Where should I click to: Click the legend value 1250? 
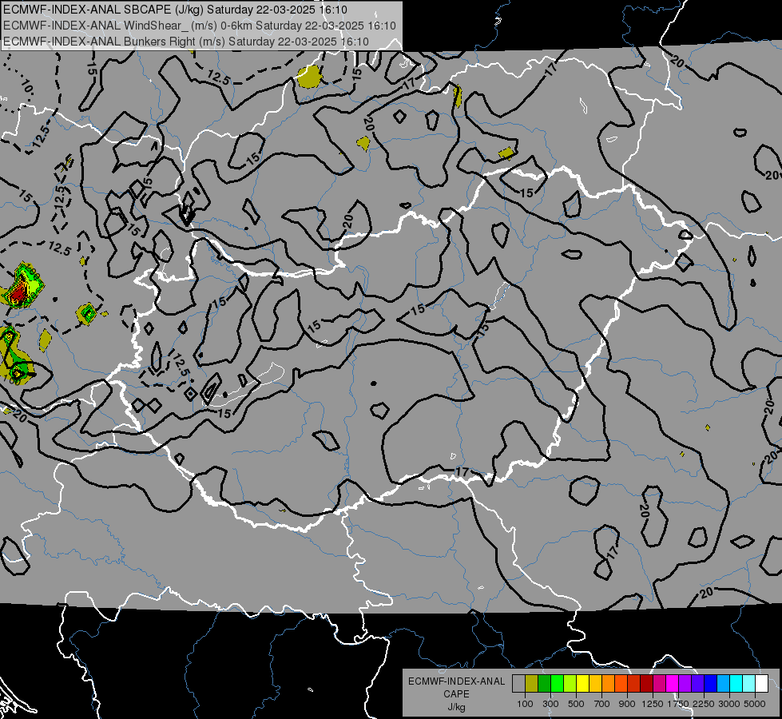point(653,704)
